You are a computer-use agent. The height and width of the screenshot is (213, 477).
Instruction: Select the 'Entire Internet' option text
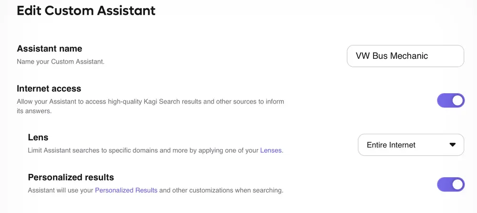tap(391, 145)
